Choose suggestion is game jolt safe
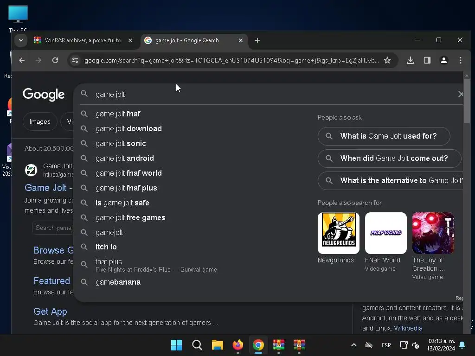 click(x=194, y=203)
